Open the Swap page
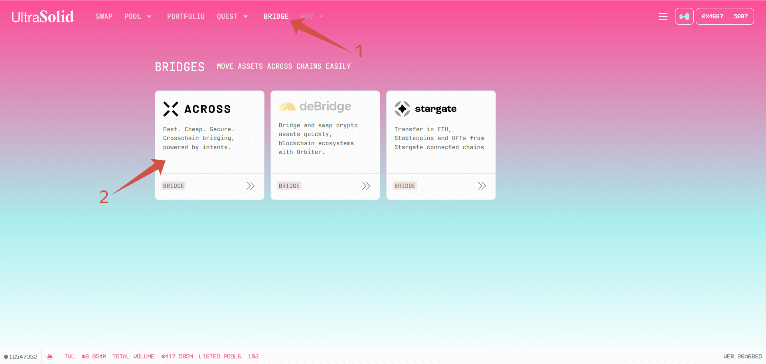 pos(104,16)
